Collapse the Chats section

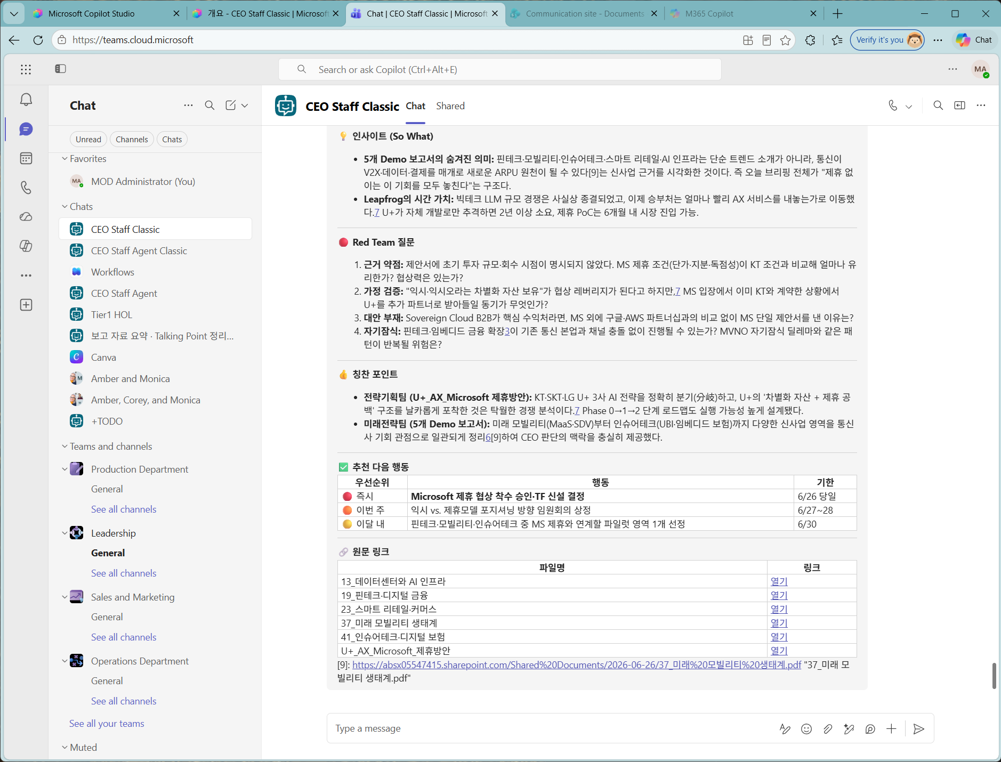coord(64,207)
